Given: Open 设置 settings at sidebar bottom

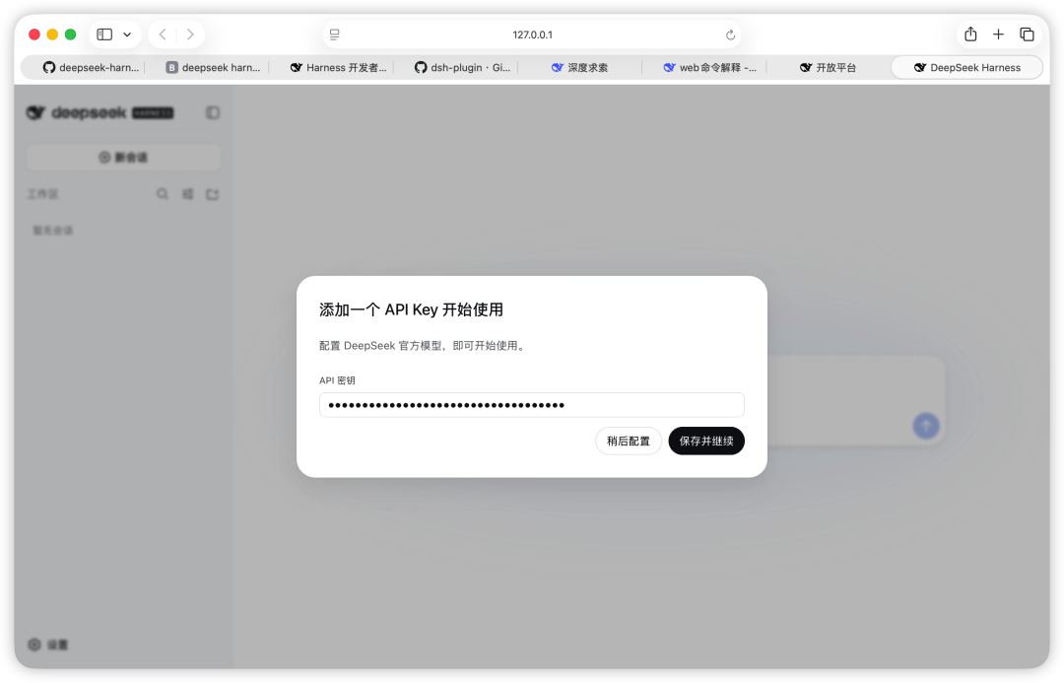Looking at the screenshot, I should (x=48, y=645).
